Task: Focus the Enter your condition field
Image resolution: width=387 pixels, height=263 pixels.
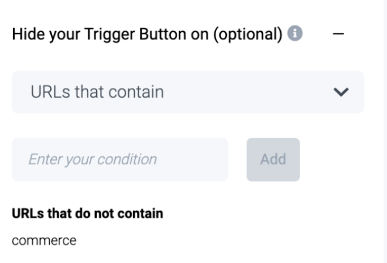Action: (x=119, y=160)
